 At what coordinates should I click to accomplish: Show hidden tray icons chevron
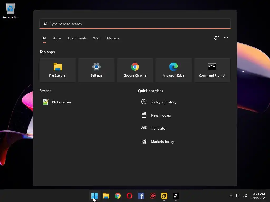point(231,196)
